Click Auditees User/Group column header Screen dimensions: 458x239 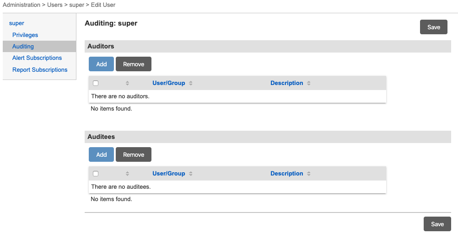pos(168,174)
